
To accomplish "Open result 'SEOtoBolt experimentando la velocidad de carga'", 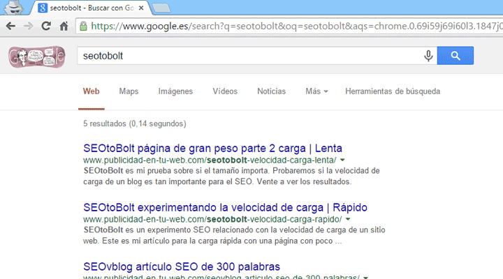I will 225,208.
